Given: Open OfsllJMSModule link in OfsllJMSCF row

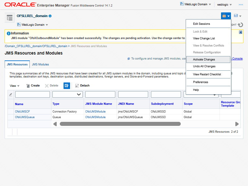Looking at the screenshot, I should click(x=95, y=112).
